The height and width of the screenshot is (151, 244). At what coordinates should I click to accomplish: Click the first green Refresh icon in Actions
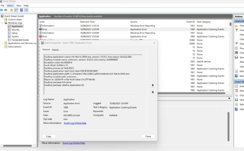236,71
